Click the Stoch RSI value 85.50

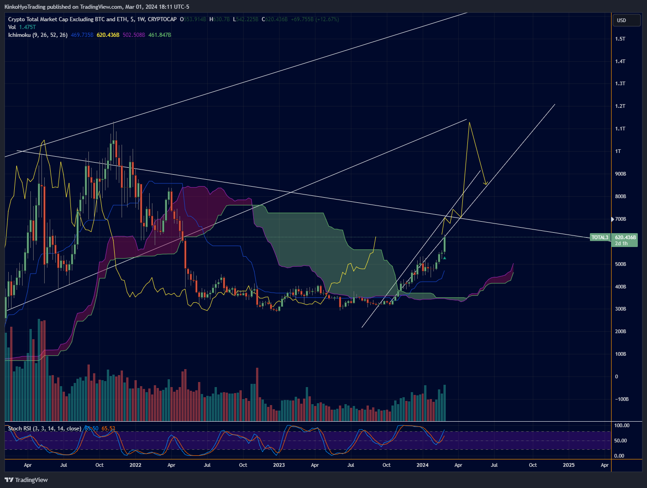click(x=92, y=429)
